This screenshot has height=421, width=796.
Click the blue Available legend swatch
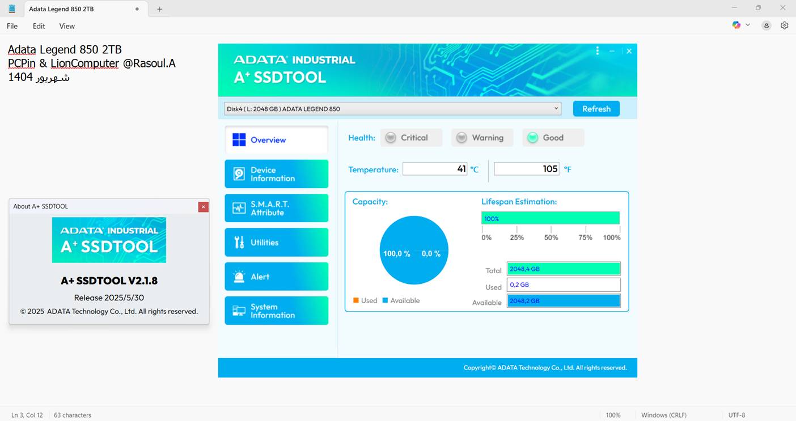point(385,300)
